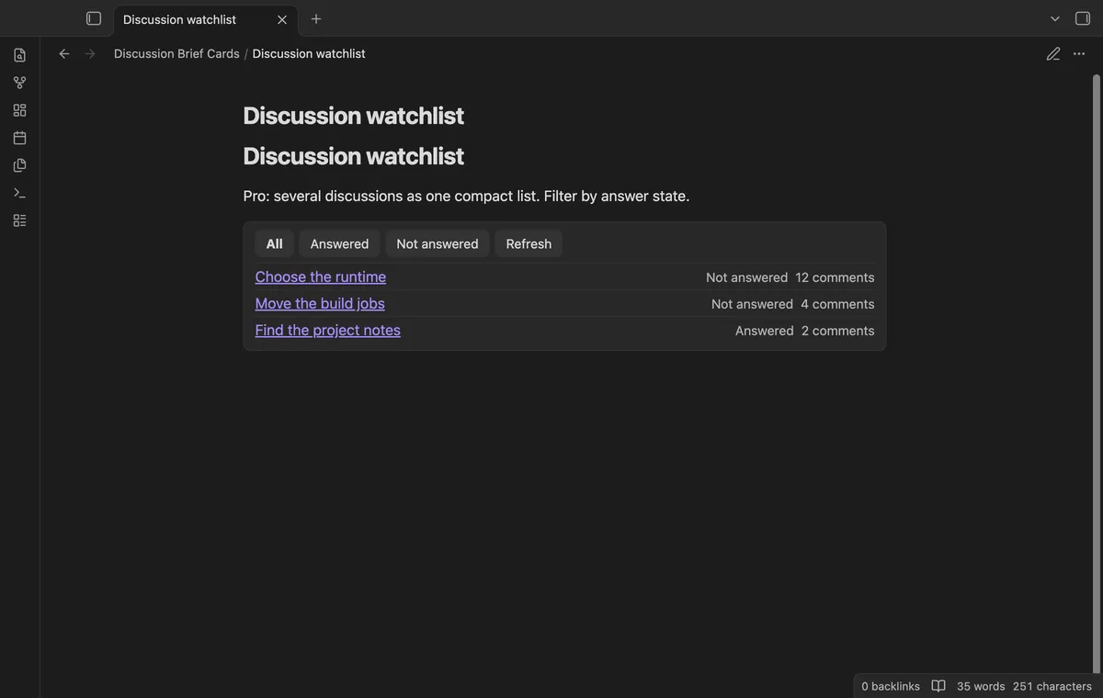This screenshot has width=1103, height=698.
Task: Open command palette terminal icon
Action: [x=19, y=193]
